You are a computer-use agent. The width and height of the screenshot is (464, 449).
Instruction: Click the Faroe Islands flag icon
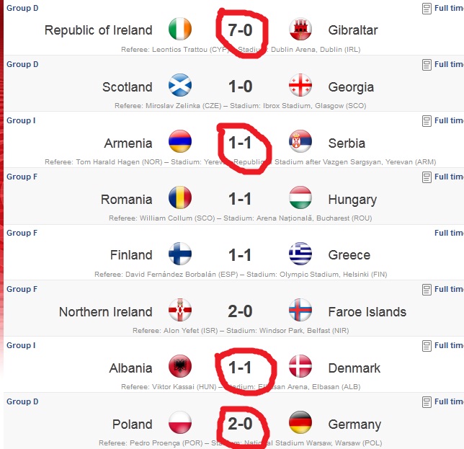(x=300, y=311)
